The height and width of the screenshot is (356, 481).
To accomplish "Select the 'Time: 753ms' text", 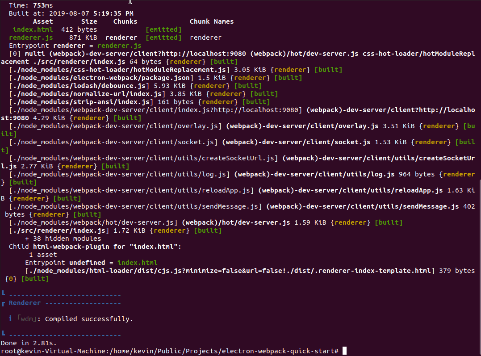I will (x=31, y=5).
